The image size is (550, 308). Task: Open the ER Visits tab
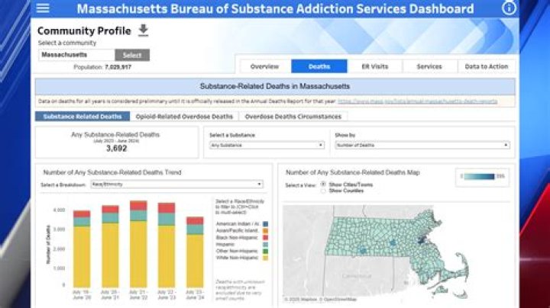click(x=375, y=66)
